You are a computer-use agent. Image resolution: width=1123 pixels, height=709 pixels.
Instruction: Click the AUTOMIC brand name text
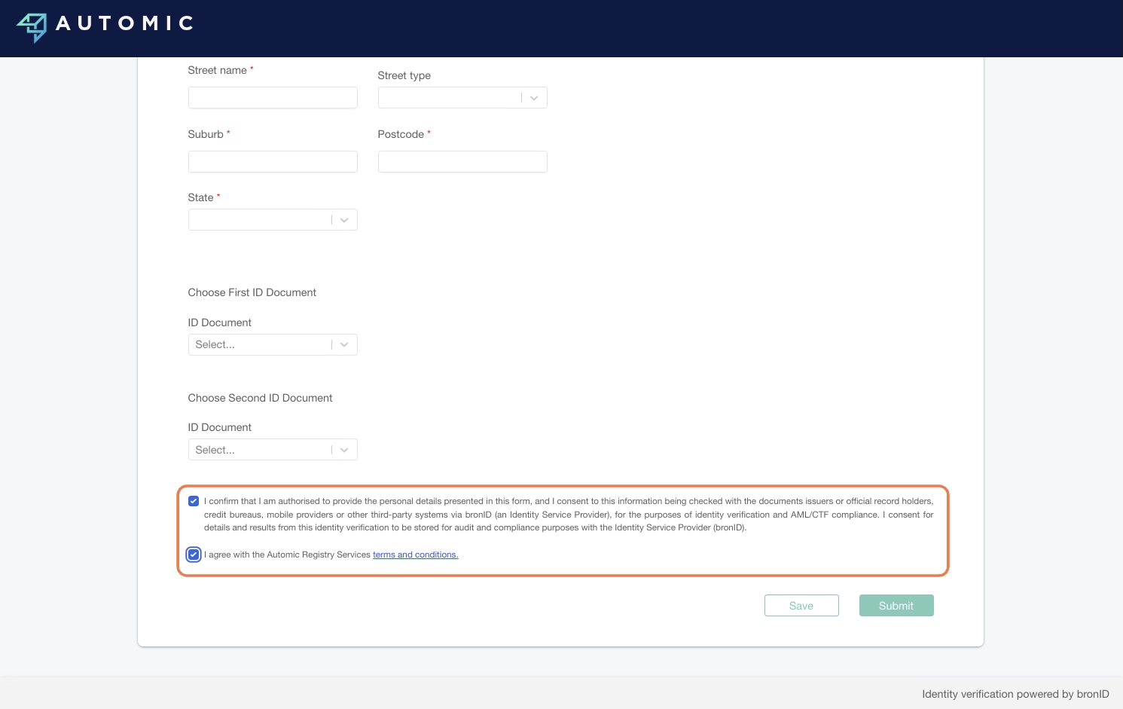click(x=125, y=24)
